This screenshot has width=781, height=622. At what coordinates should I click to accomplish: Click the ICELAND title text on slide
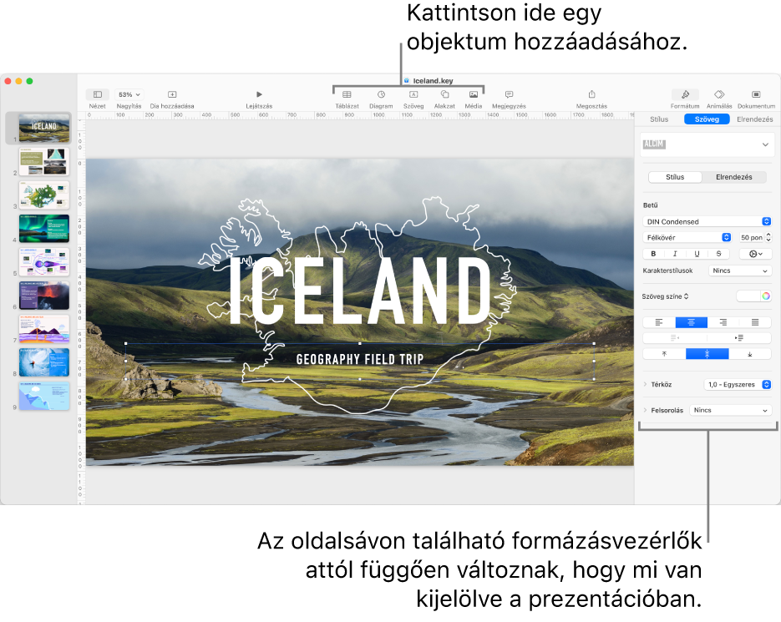(x=360, y=291)
